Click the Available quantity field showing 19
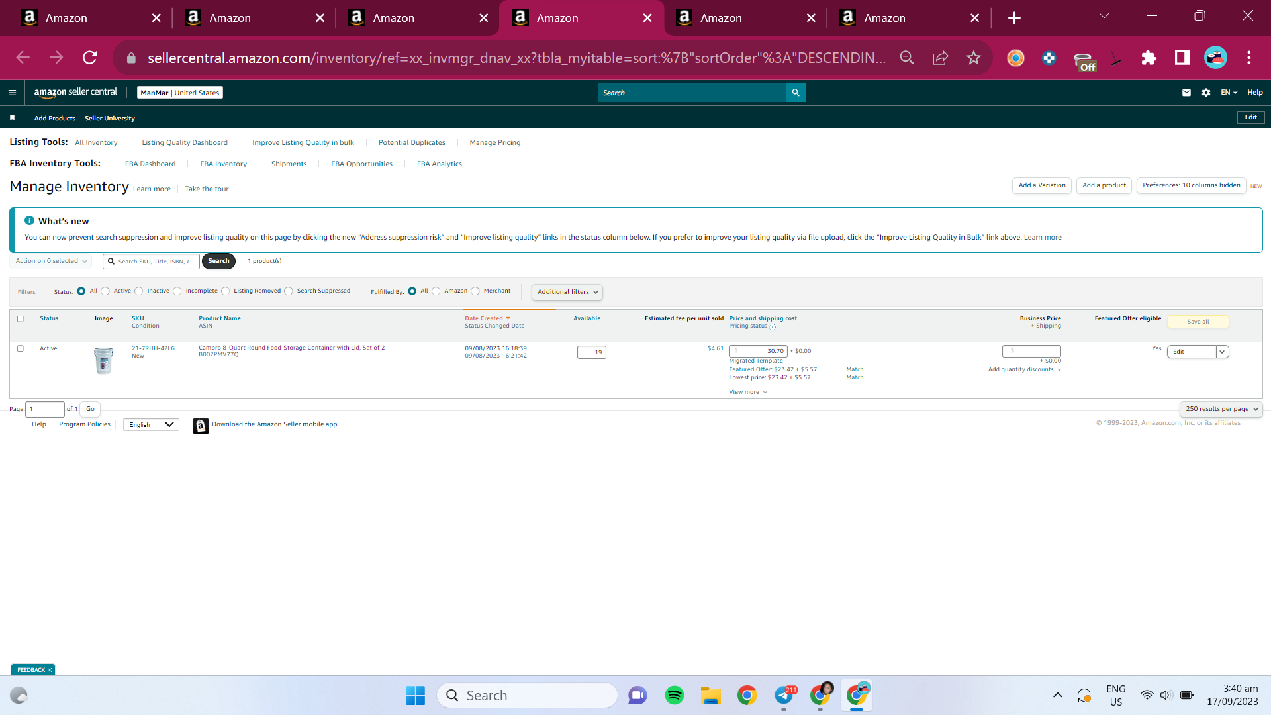1271x715 pixels. click(591, 352)
